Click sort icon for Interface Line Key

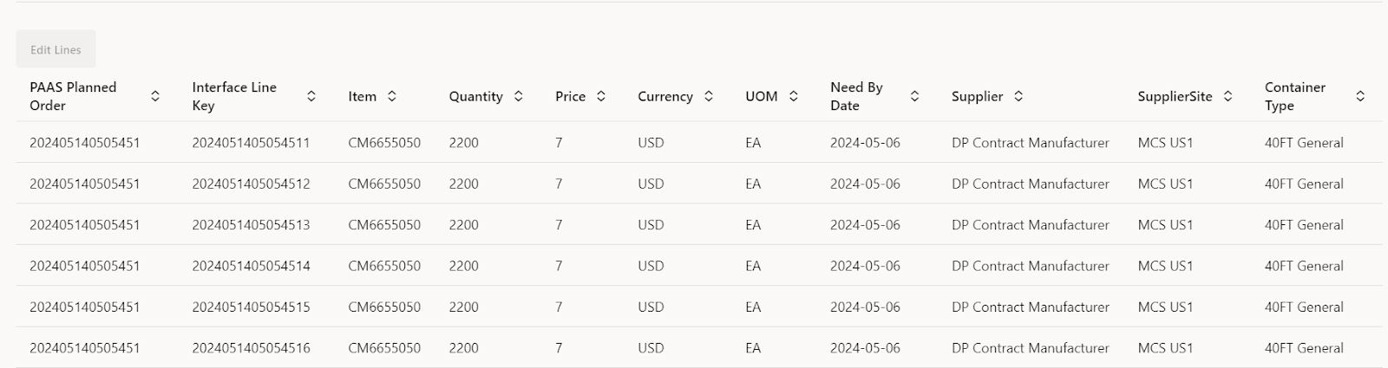click(x=311, y=96)
